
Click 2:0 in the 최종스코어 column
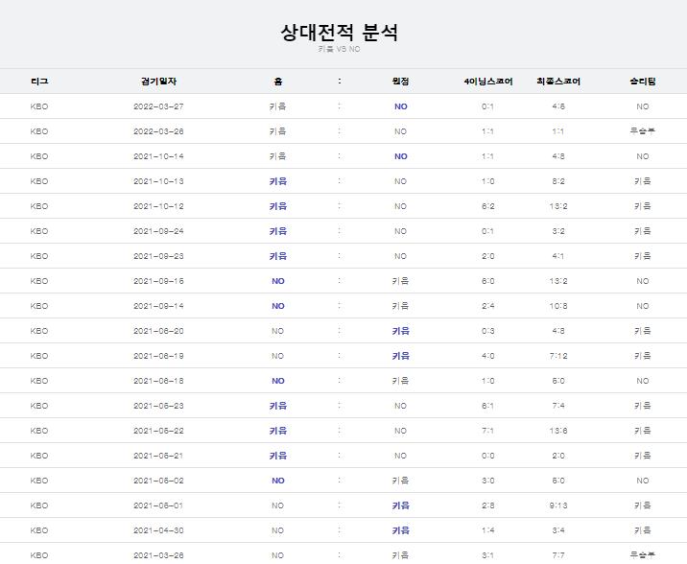(558, 456)
